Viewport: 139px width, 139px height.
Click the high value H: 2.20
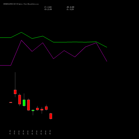[70, 7]
